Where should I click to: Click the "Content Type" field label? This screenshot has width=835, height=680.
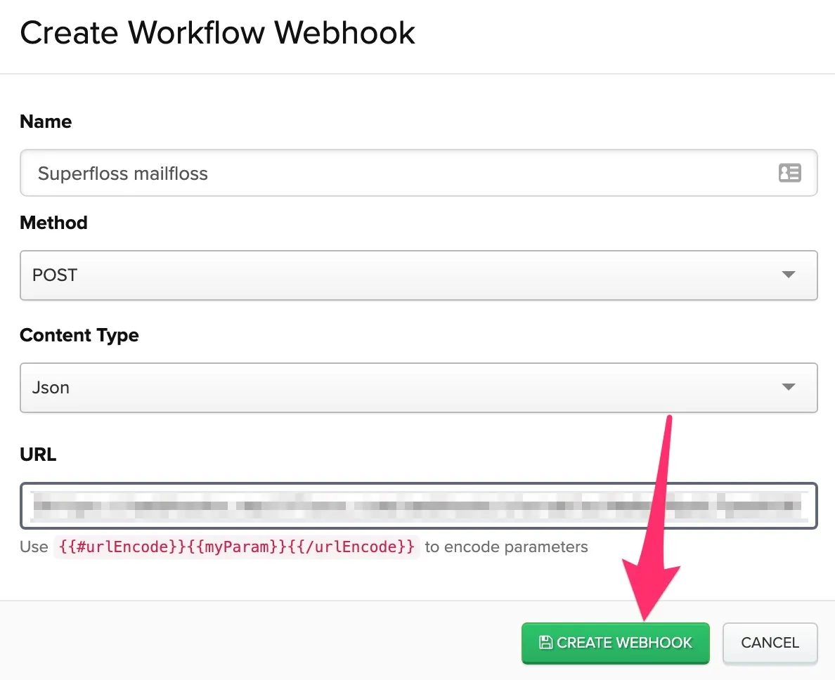click(79, 335)
